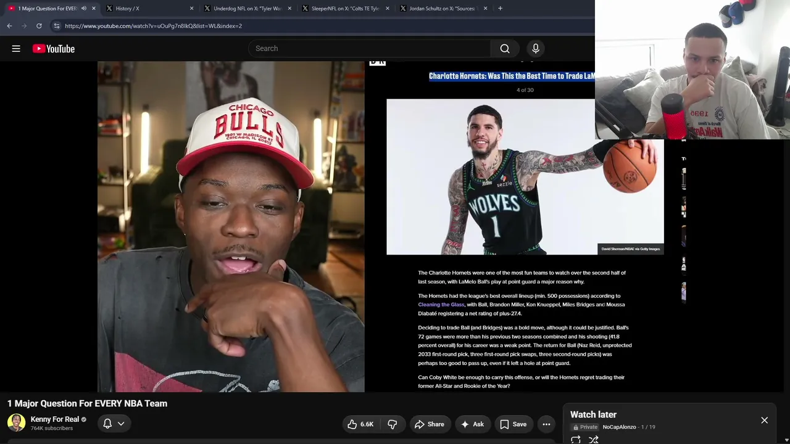The width and height of the screenshot is (790, 444).
Task: Reload the current page
Action: point(39,26)
